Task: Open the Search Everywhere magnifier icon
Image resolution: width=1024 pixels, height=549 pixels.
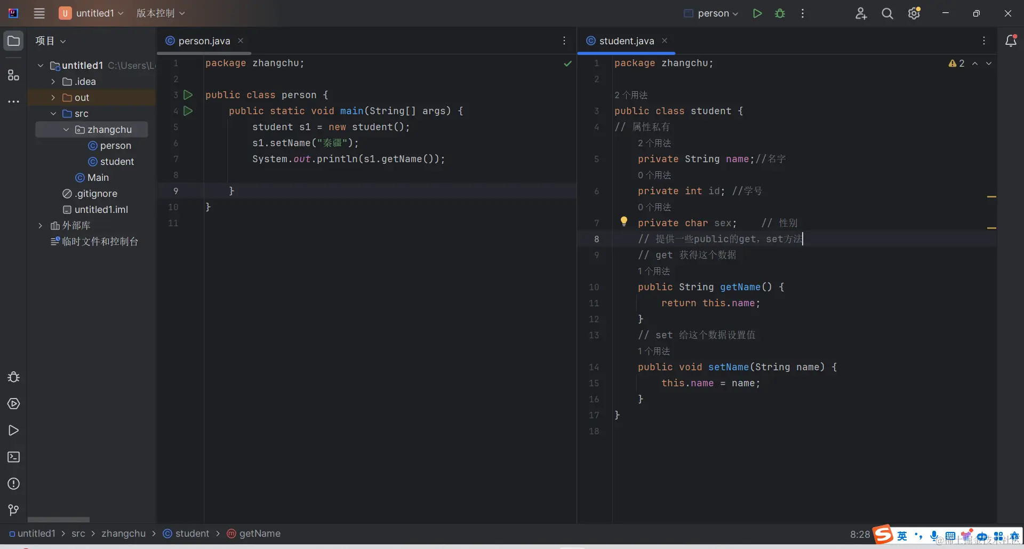Action: pos(887,13)
